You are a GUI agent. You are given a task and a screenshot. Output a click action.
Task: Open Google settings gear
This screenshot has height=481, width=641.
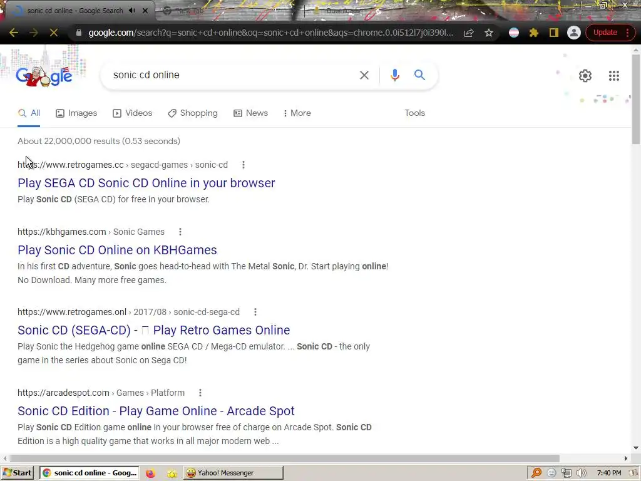coord(585,76)
